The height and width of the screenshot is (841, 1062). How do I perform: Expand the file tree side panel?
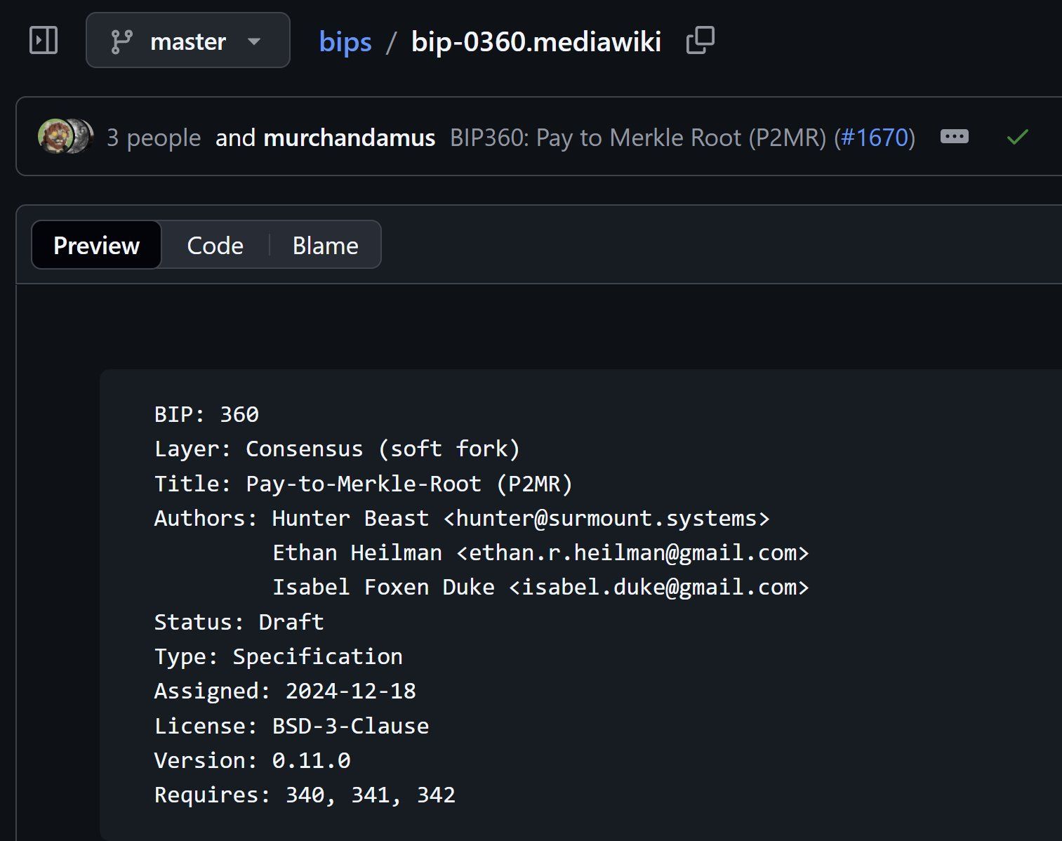pyautogui.click(x=44, y=41)
